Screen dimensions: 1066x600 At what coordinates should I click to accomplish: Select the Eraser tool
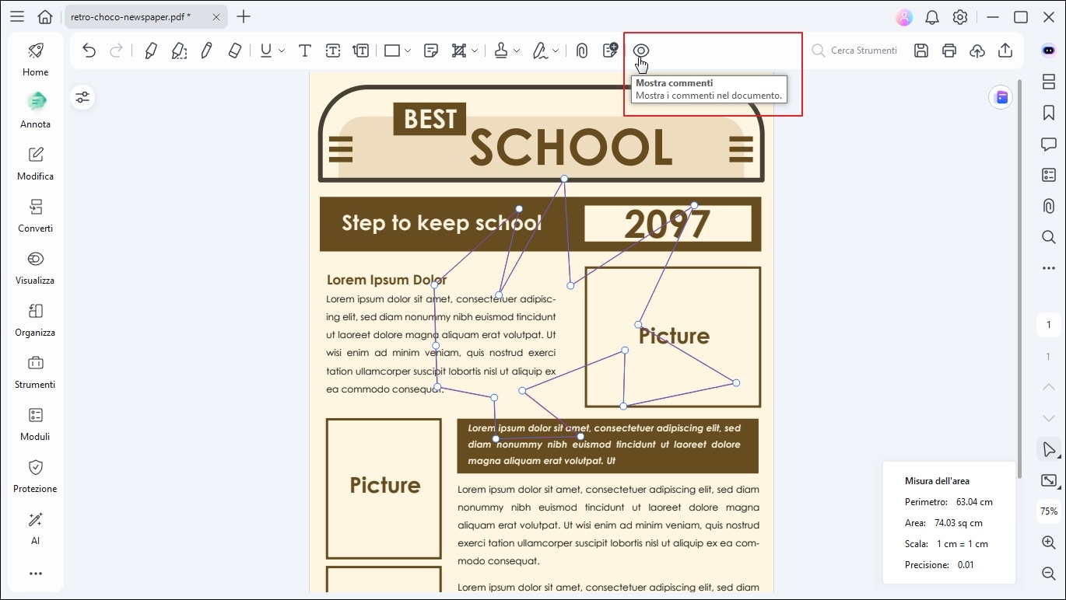point(235,51)
